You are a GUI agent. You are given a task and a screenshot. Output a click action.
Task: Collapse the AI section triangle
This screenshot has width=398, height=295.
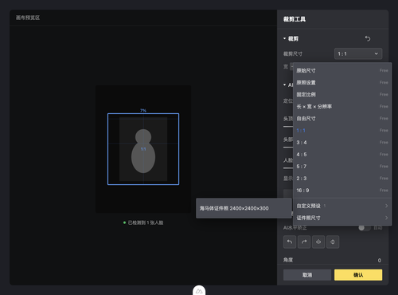point(285,85)
